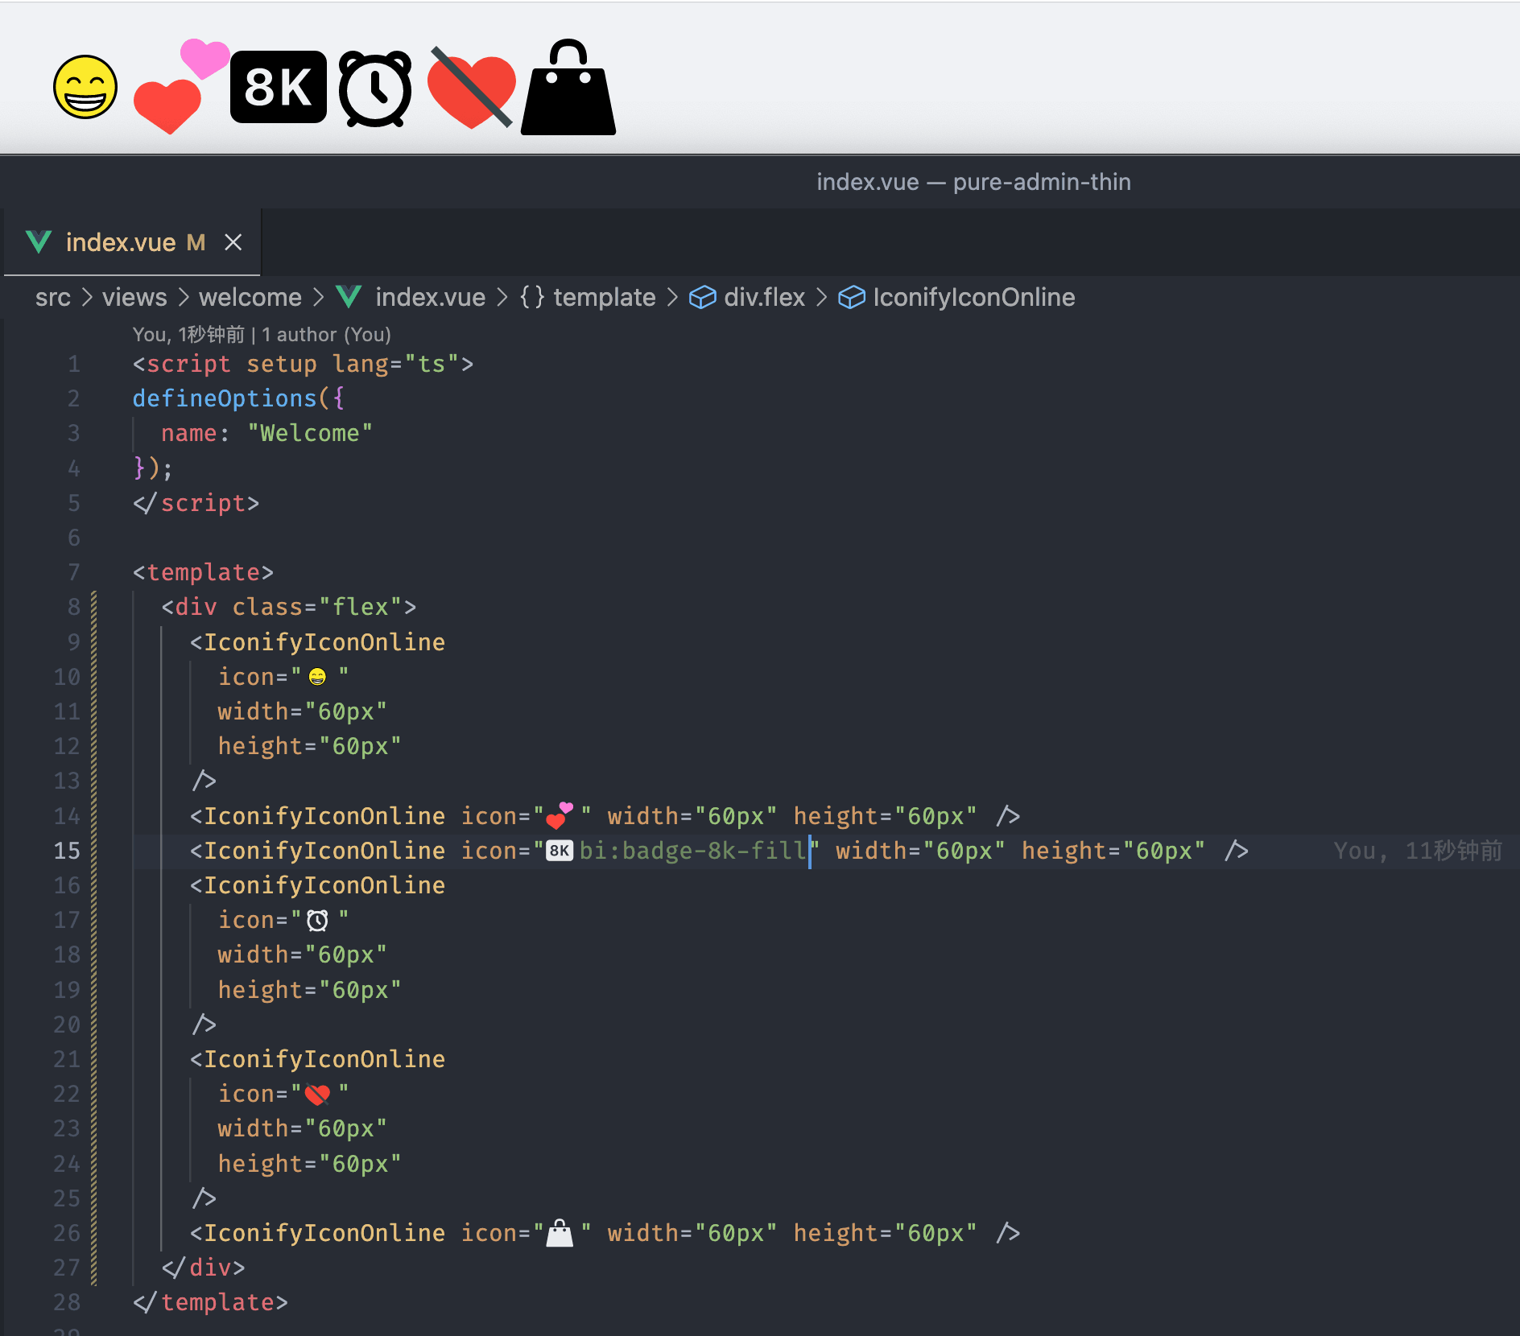Image resolution: width=1520 pixels, height=1336 pixels.
Task: Click the inline blame text on line 15
Action: pyautogui.click(x=1417, y=851)
